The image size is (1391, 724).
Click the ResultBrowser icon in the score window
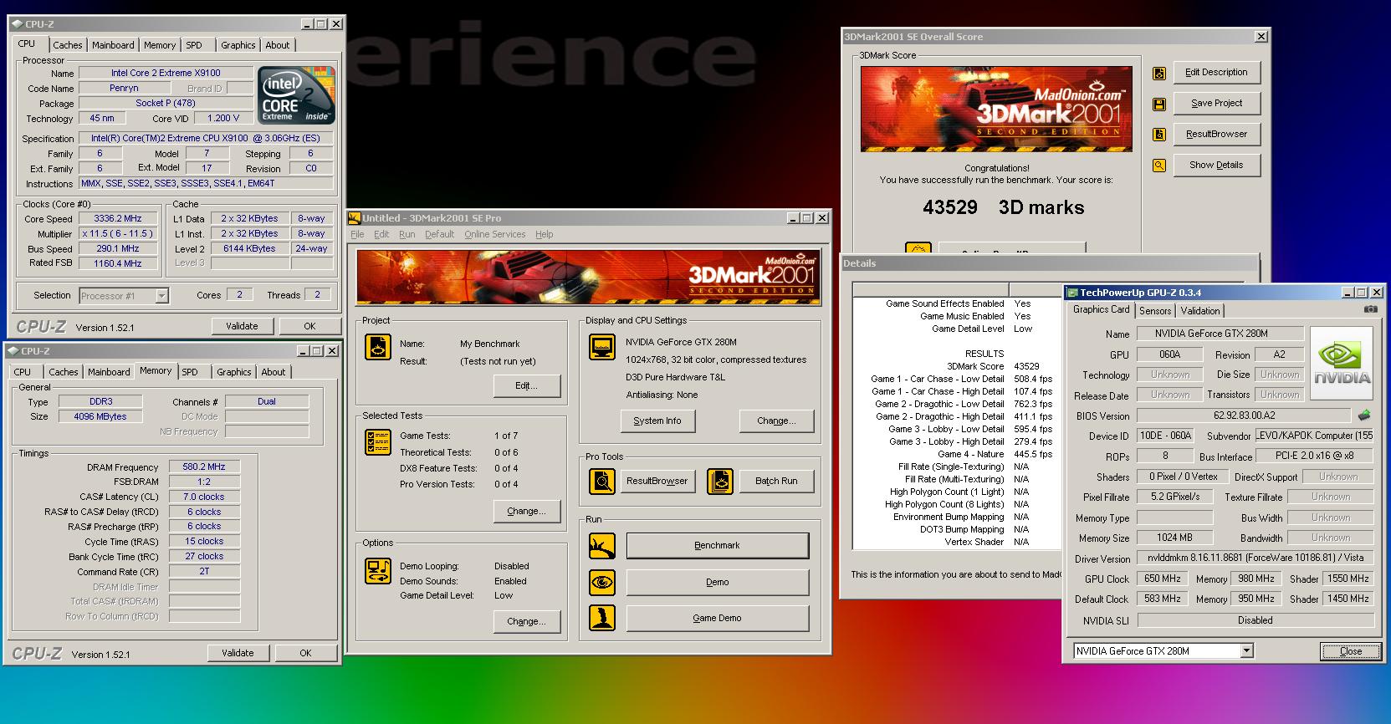click(x=1159, y=135)
